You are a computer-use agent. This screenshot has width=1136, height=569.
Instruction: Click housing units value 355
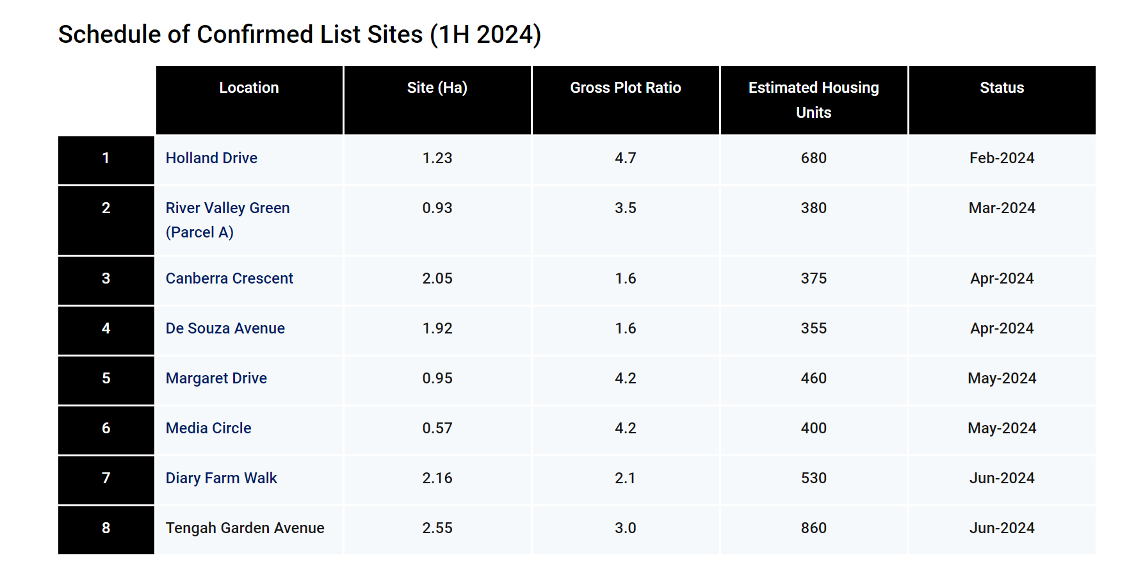click(x=814, y=328)
